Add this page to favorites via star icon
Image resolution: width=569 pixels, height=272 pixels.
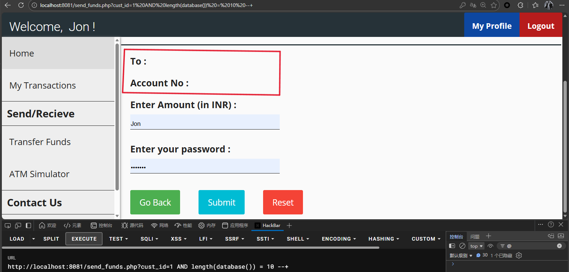click(x=494, y=5)
